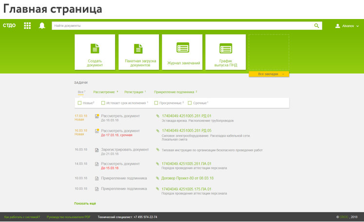Open the apps grid menu icon
This screenshot has width=364, height=222.
pyautogui.click(x=27, y=25)
